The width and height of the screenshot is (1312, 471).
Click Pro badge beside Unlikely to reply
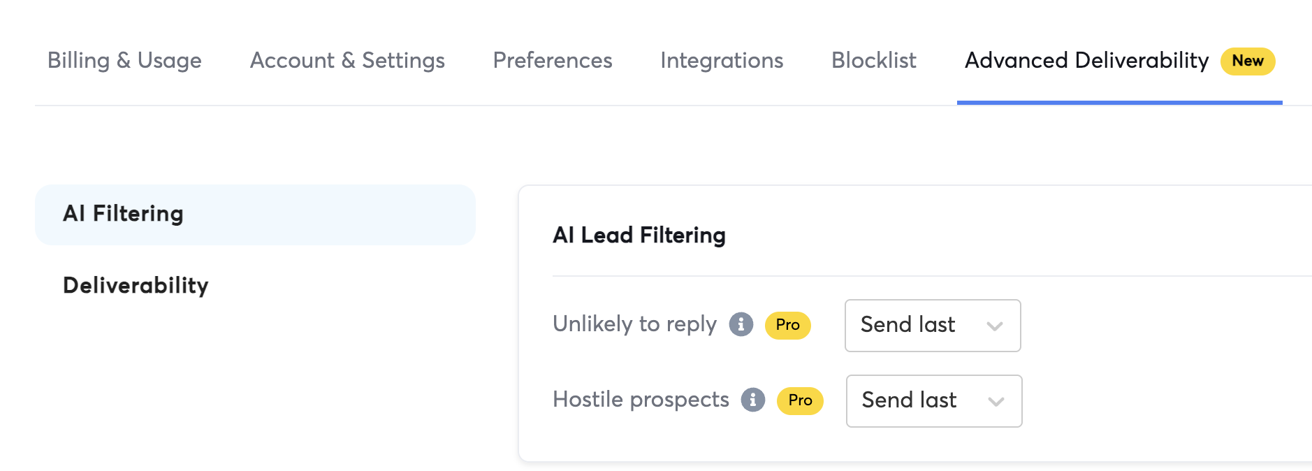tap(787, 325)
